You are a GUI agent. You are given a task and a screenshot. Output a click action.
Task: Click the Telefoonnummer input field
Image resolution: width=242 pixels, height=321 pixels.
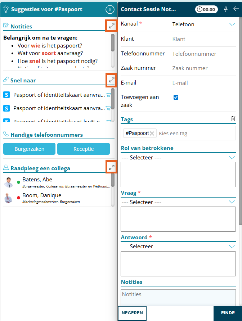(x=203, y=54)
